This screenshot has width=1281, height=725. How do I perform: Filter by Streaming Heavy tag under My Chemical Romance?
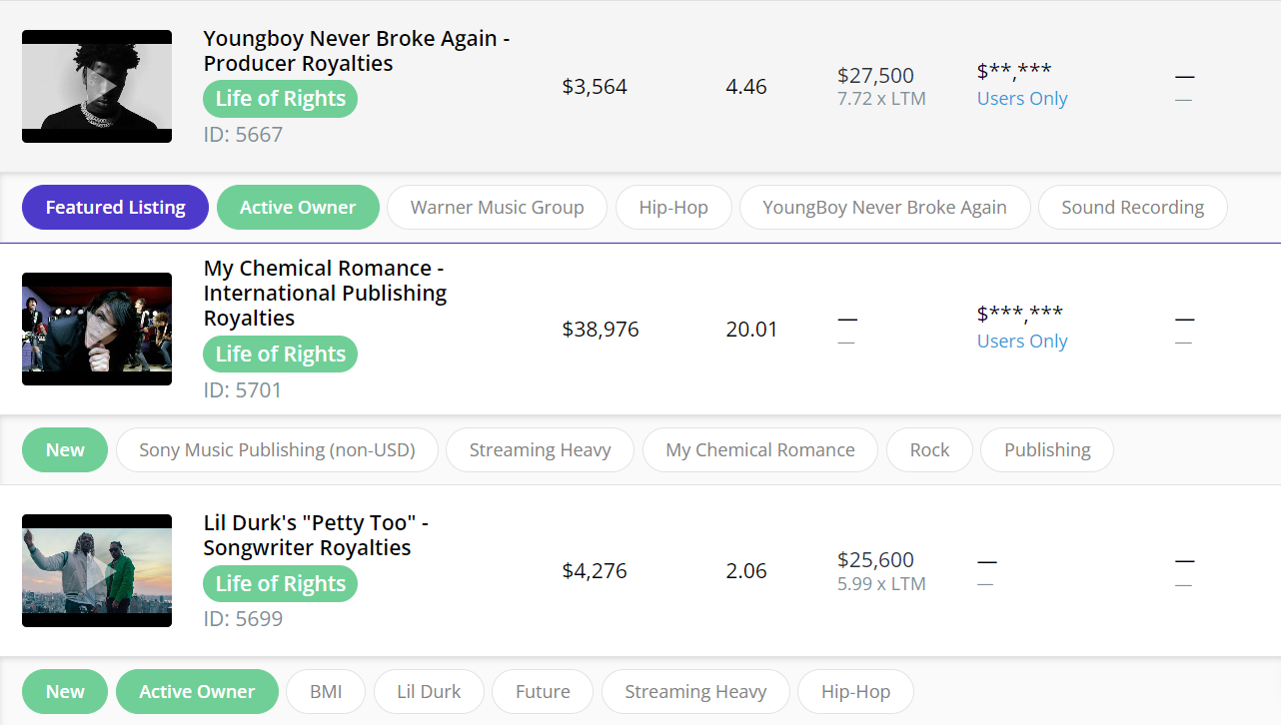tap(540, 450)
